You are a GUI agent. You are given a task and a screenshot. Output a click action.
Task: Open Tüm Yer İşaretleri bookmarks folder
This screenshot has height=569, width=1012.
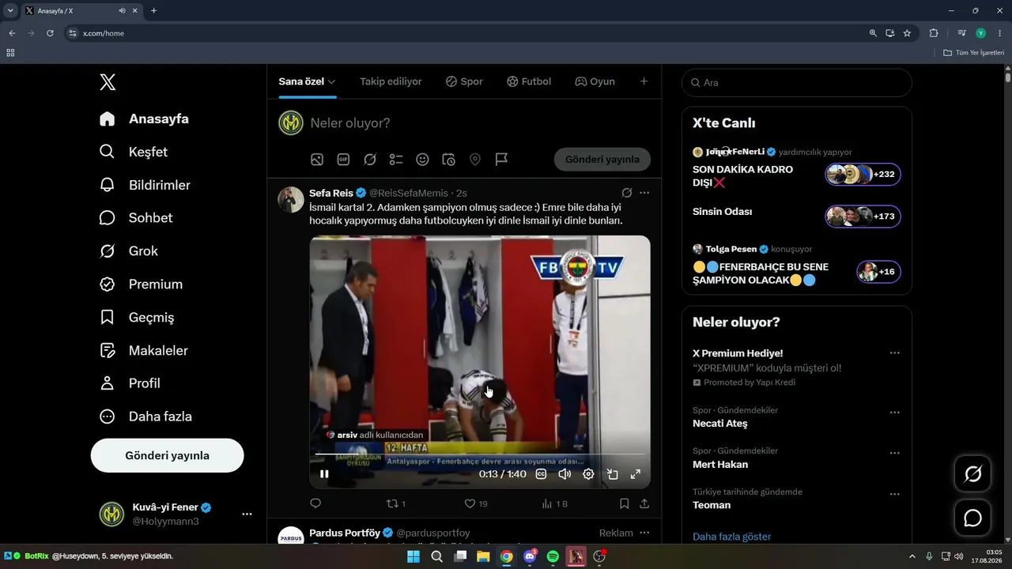[974, 53]
